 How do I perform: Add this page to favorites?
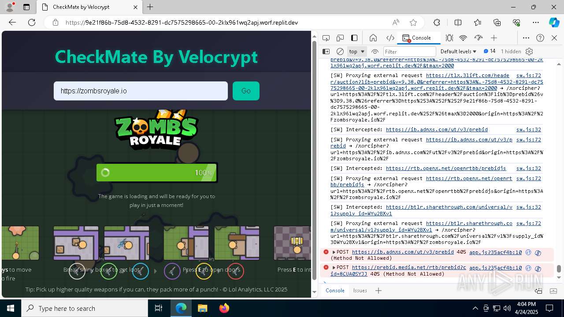[x=413, y=22]
